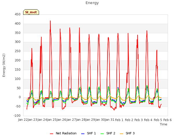
Task: Click the Jan 28 x-axis label
Action: click(81, 120)
